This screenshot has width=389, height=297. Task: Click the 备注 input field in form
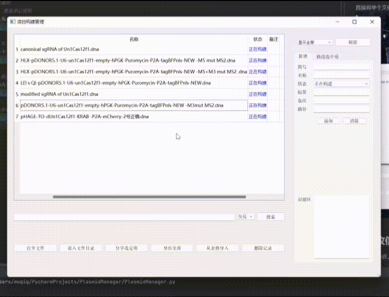click(341, 101)
